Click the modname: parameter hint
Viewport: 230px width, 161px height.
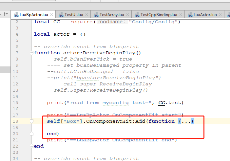[x=112, y=22]
